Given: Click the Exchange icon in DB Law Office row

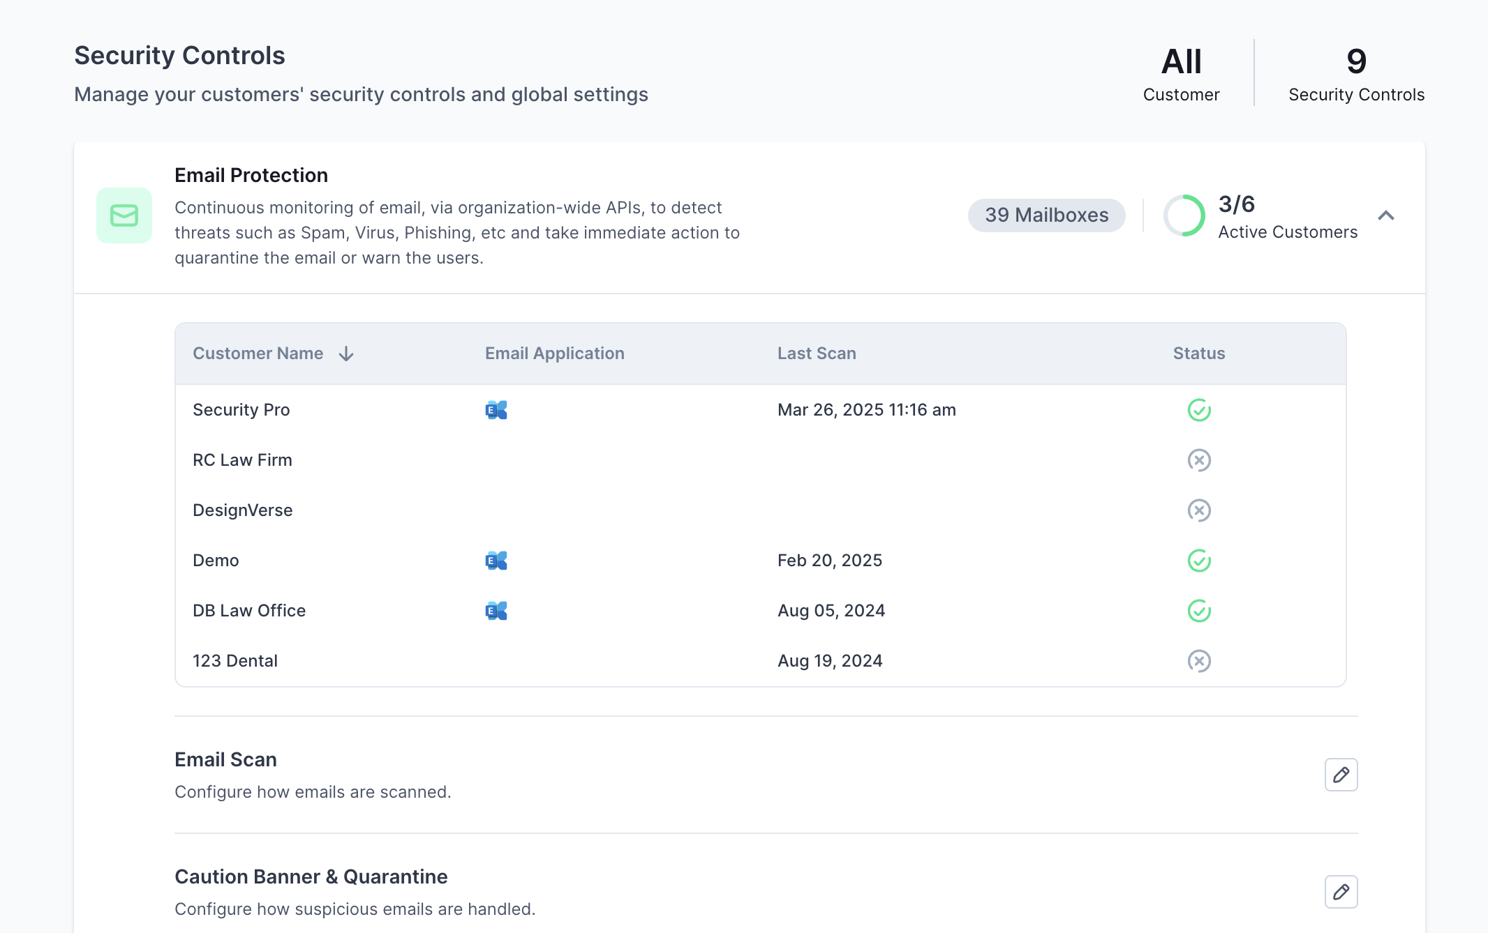Looking at the screenshot, I should click(x=496, y=611).
